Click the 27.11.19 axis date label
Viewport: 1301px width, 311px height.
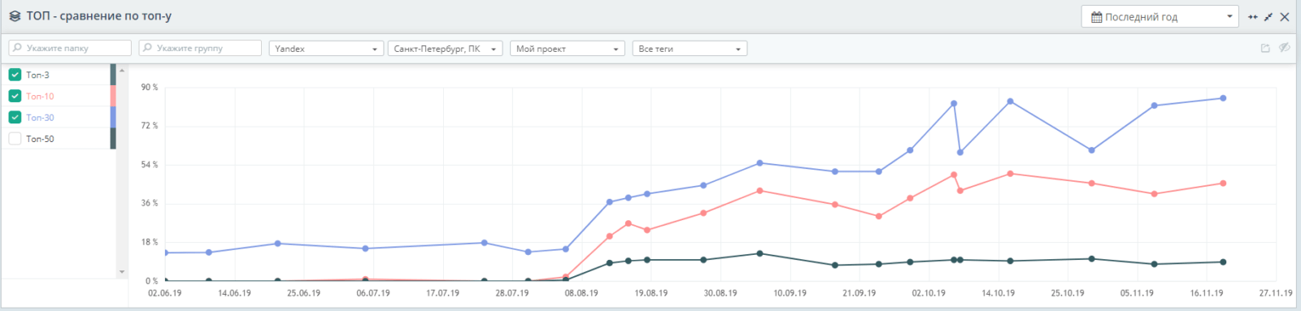(1276, 293)
